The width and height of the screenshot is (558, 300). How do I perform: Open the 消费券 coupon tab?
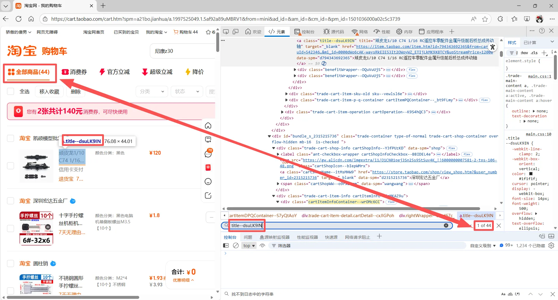click(x=74, y=72)
